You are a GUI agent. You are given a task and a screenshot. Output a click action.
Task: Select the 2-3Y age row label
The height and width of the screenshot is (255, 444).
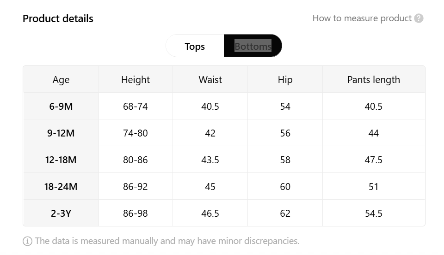[x=61, y=213]
